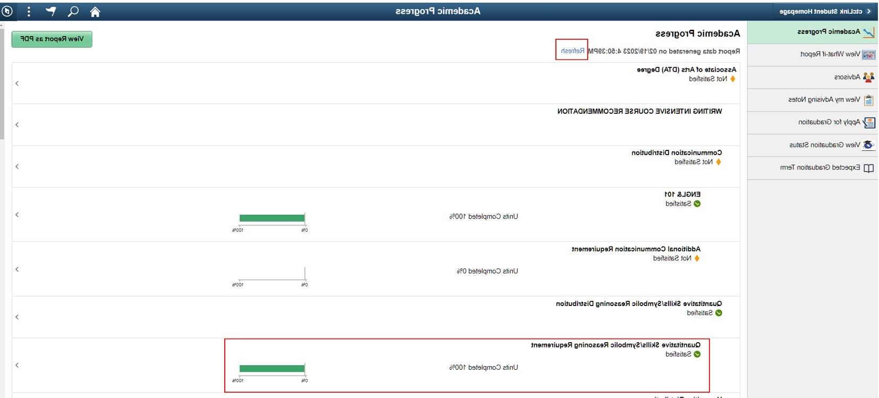Expand the Associate of Arts (DTA) Degree row chevron
879x398 pixels.
point(17,83)
